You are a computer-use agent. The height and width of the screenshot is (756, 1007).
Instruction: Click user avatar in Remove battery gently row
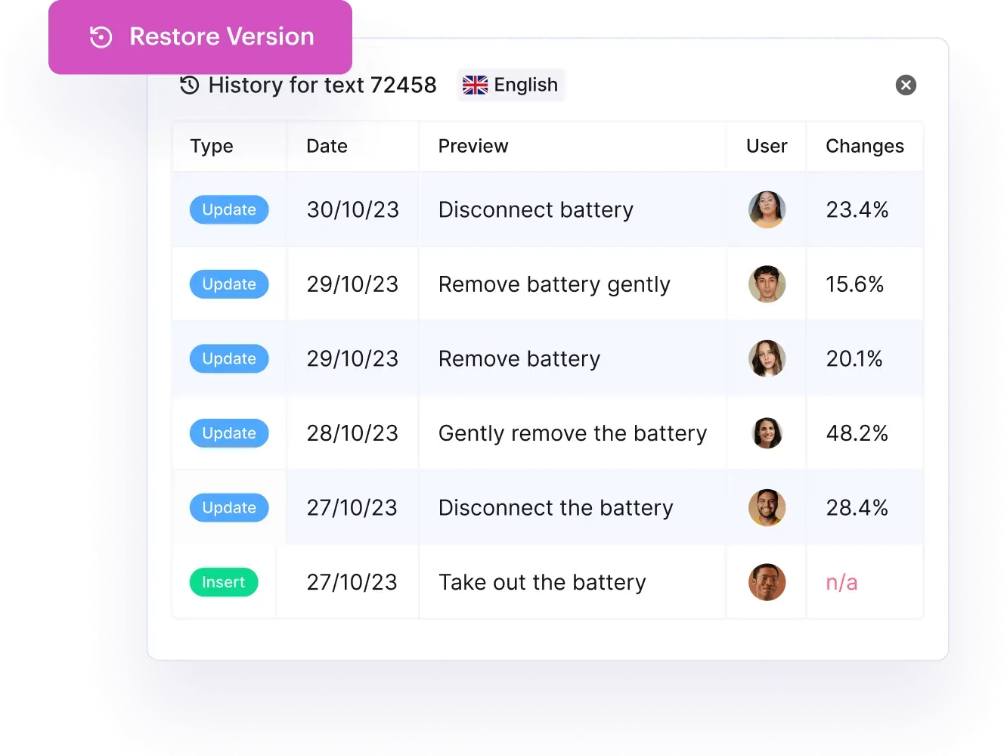coord(767,284)
